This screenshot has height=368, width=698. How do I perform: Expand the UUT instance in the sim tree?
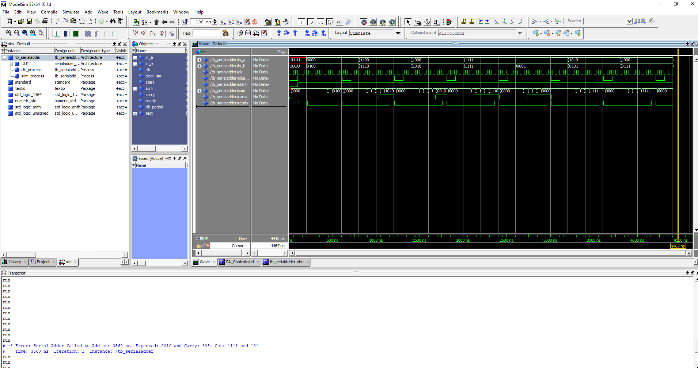click(x=11, y=64)
